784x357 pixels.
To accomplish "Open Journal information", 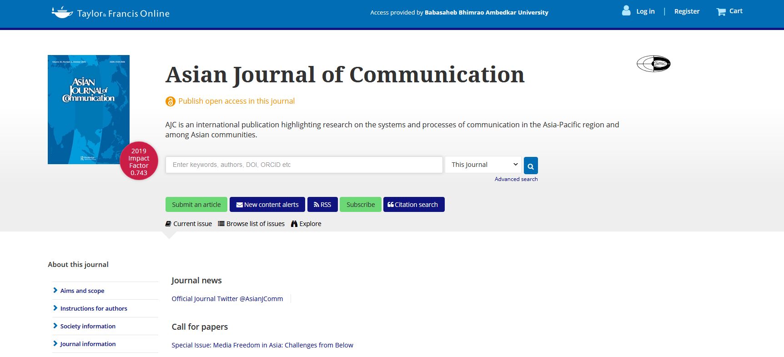I will pos(88,344).
